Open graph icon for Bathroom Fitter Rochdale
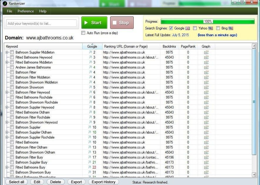The width and height of the screenshot is (260, 185). 206,117
